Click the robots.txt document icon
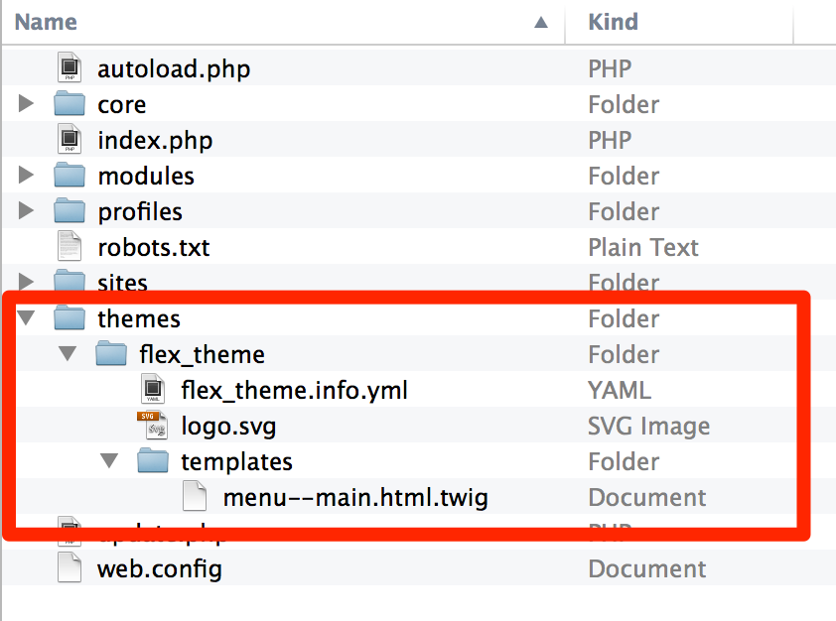 70,246
